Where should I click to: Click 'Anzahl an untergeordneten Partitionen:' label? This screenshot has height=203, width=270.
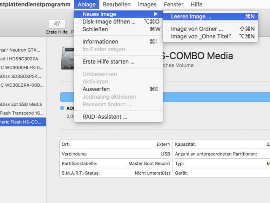(216, 154)
